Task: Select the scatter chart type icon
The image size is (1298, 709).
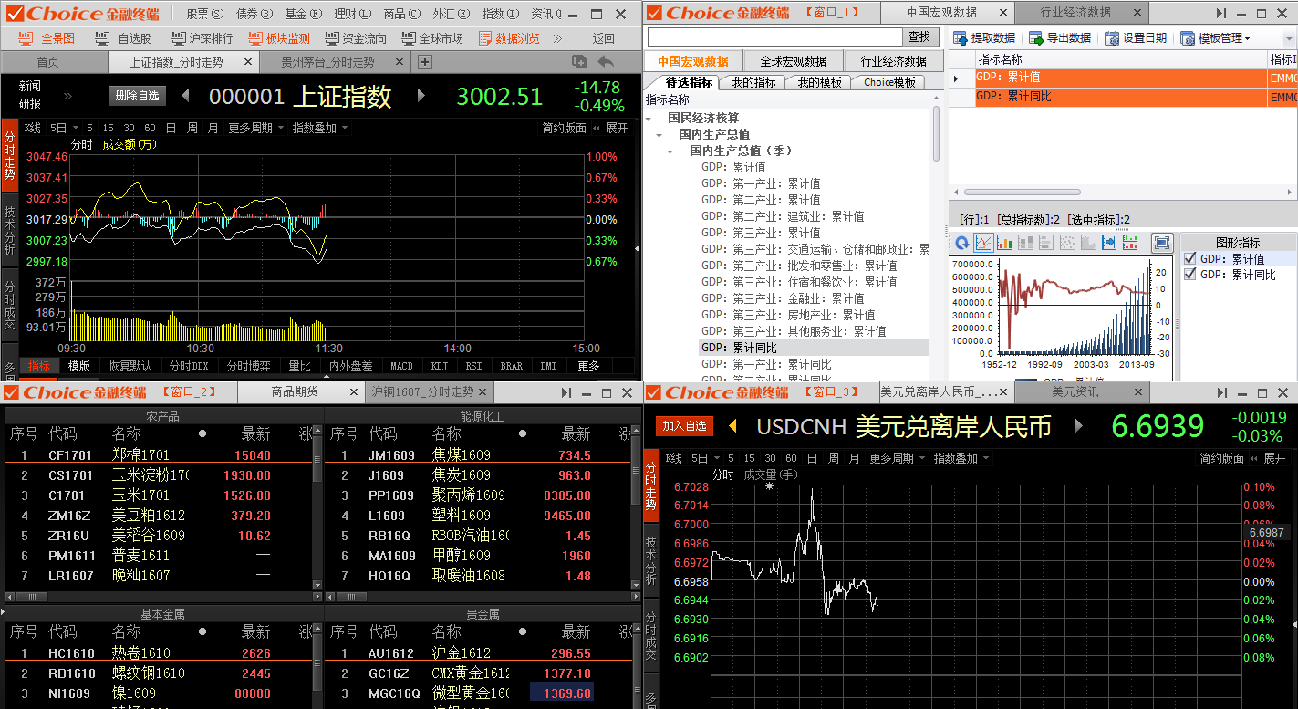Action: (x=1067, y=243)
